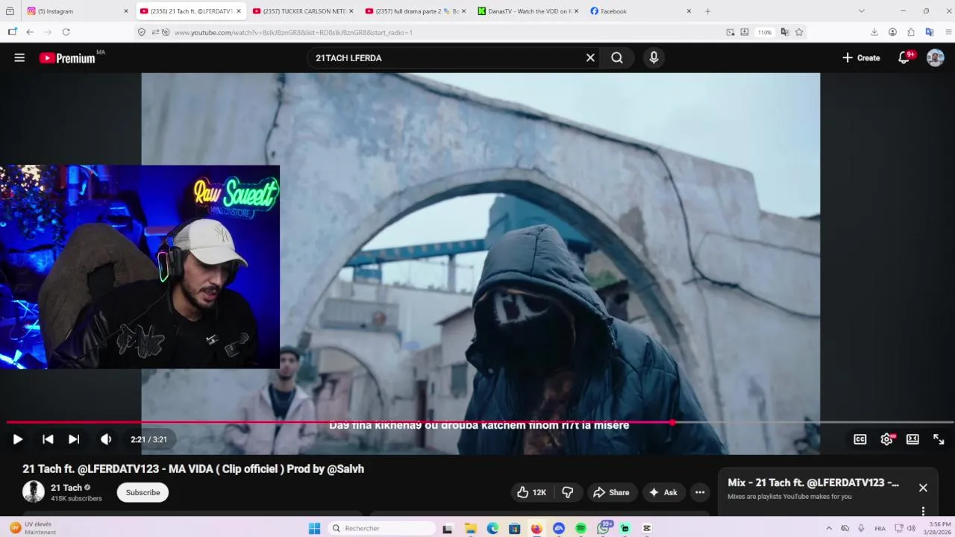This screenshot has width=955, height=537.
Task: Open 21 Tach channel avatar
Action: click(x=34, y=492)
